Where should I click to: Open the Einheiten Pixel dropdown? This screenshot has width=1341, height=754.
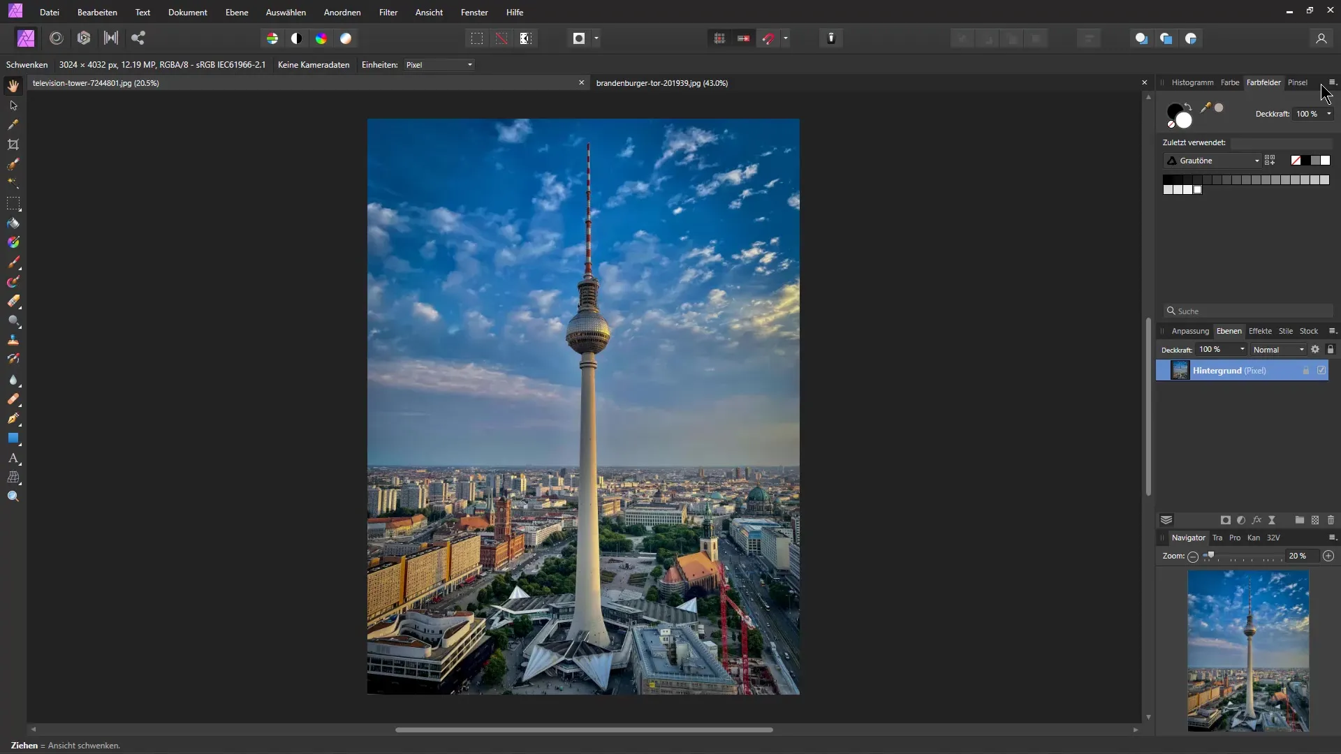pyautogui.click(x=440, y=65)
